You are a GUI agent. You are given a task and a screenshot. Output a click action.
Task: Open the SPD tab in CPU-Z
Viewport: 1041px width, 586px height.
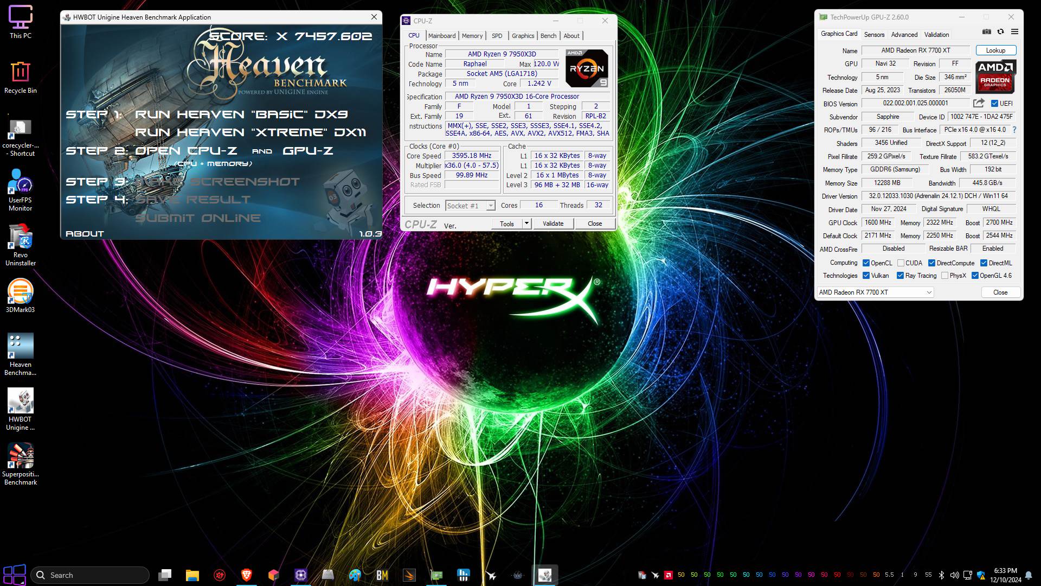(x=497, y=36)
